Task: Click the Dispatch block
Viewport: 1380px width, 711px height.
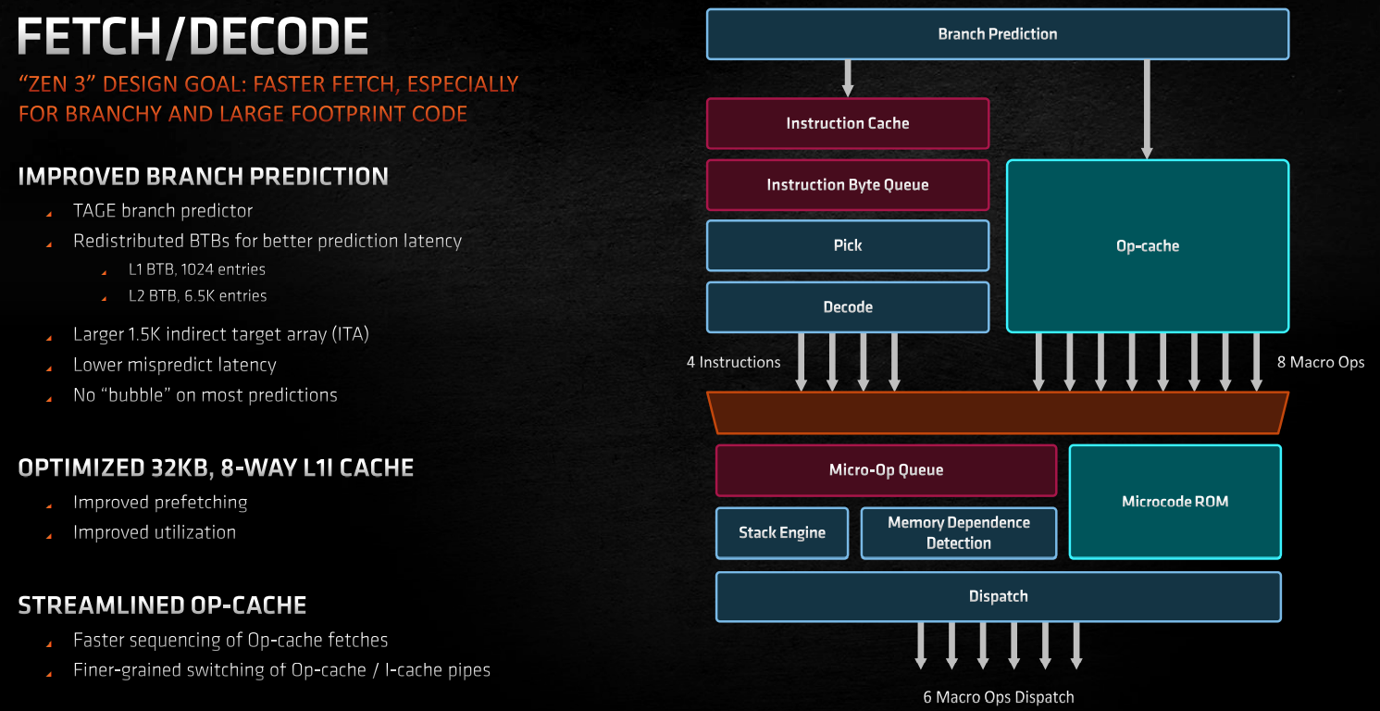Action: click(x=999, y=596)
